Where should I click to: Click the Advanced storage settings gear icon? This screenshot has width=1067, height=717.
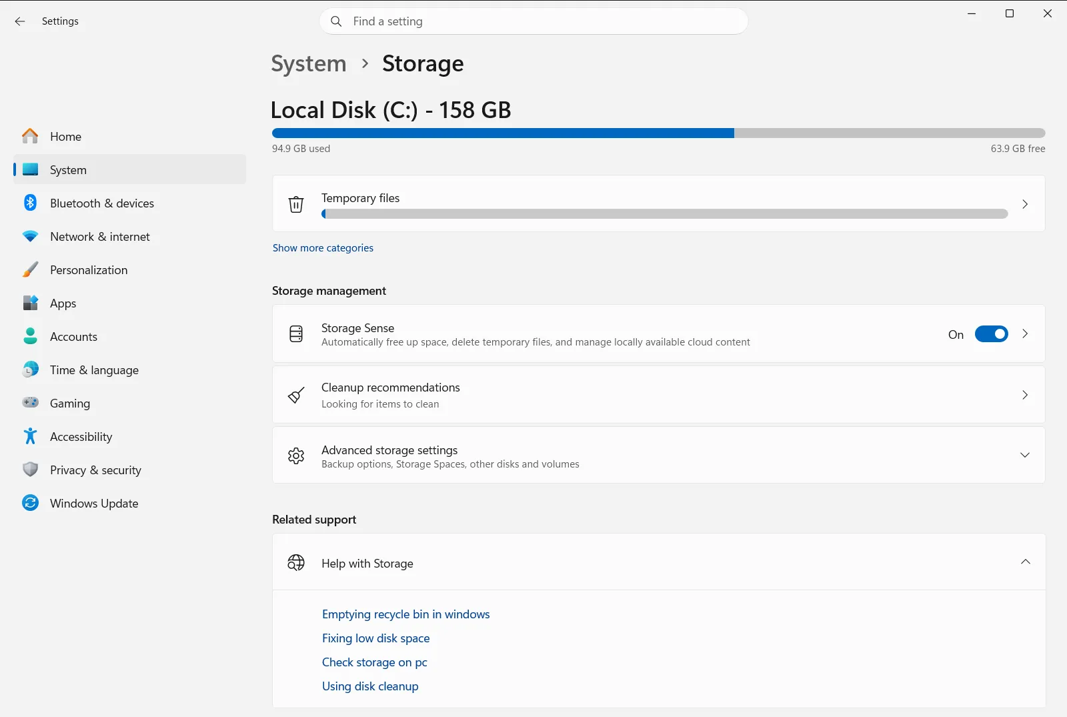coord(296,456)
